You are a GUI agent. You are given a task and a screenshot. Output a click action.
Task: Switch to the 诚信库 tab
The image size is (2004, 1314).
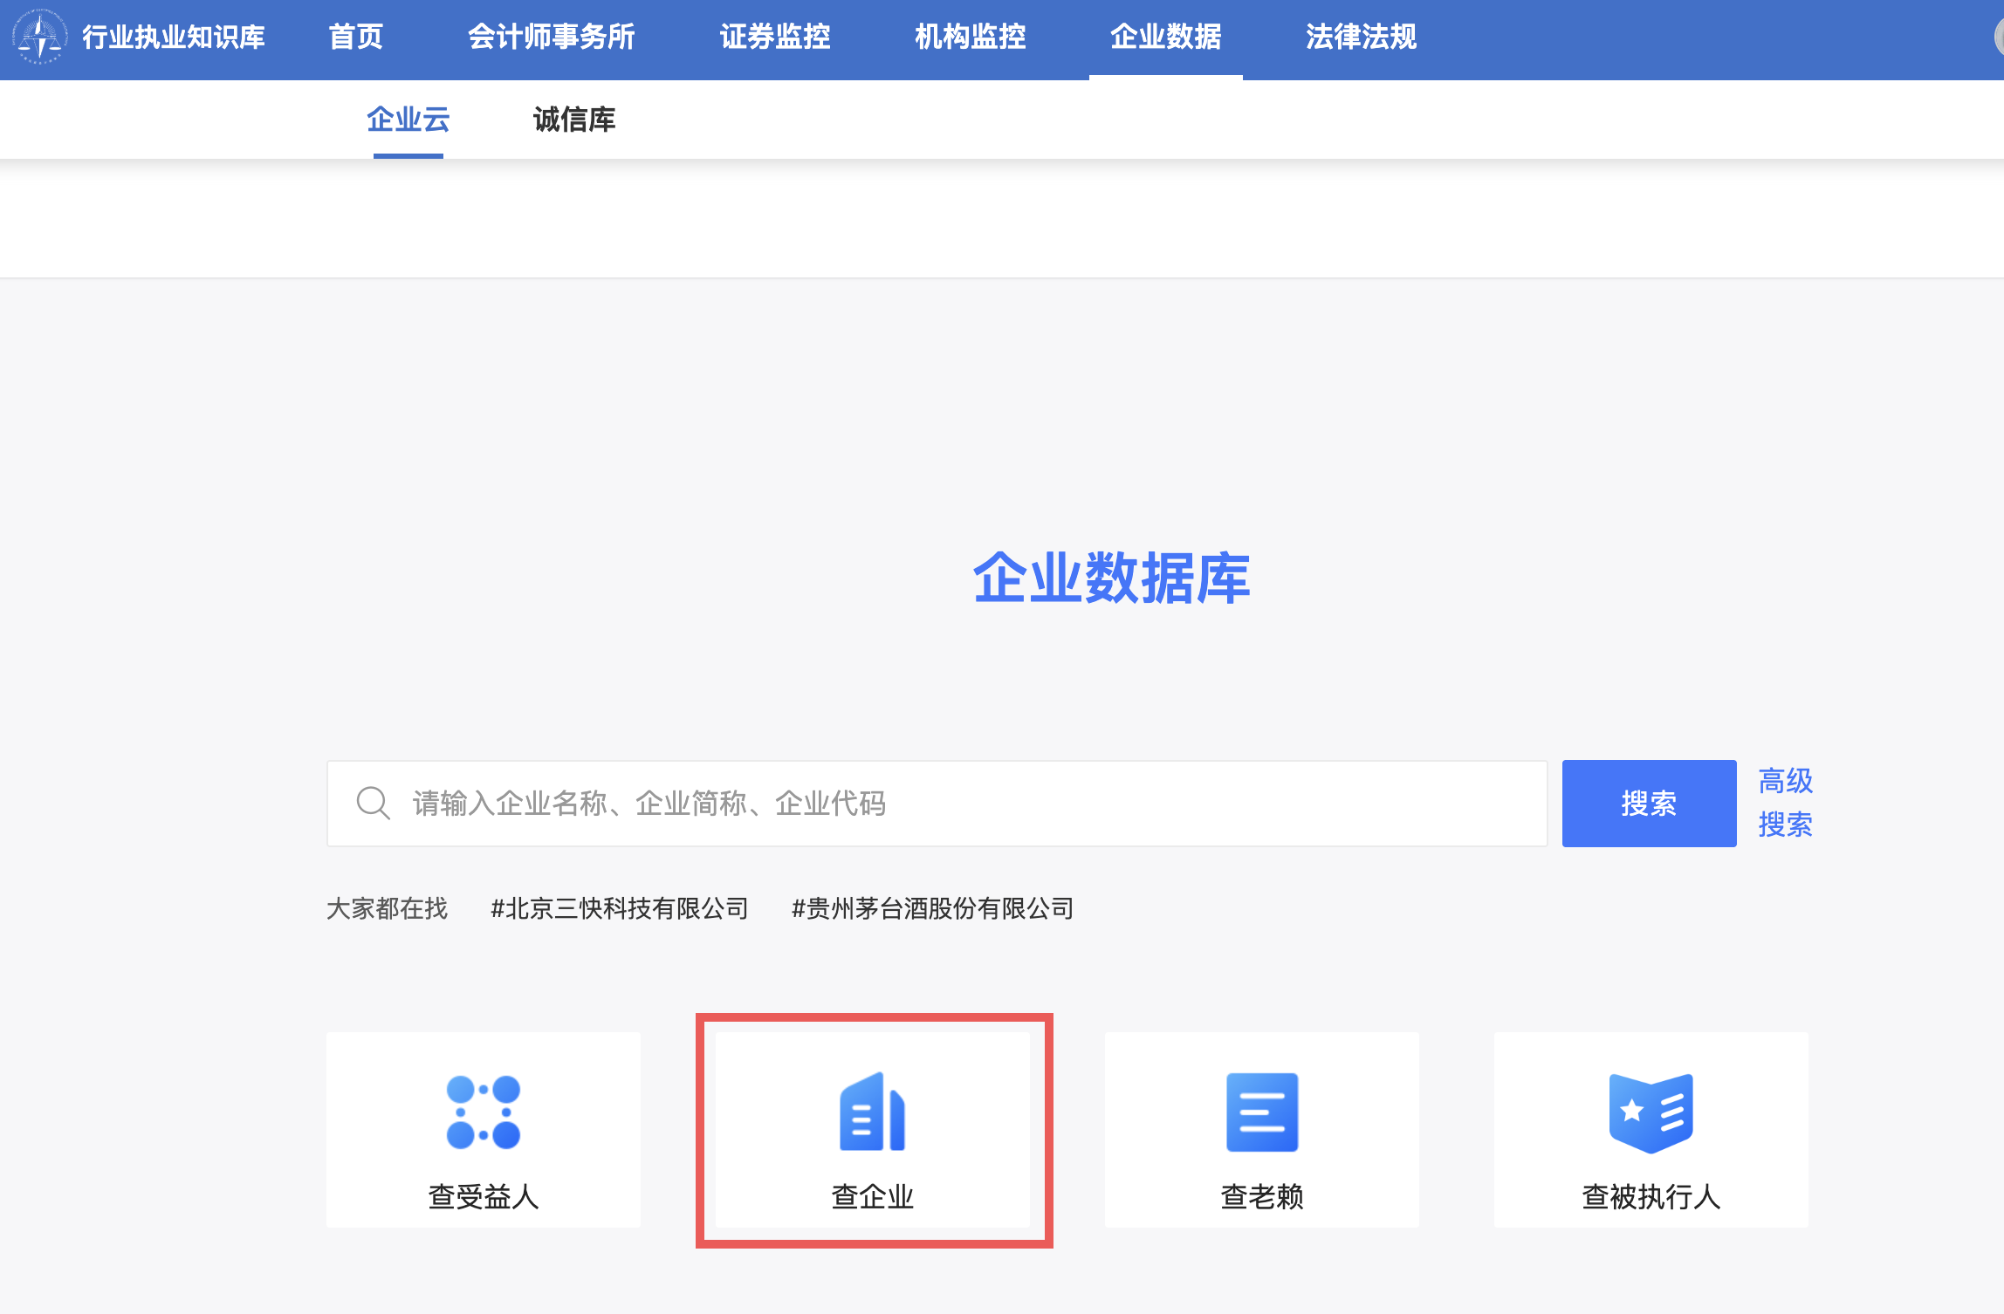[x=574, y=120]
